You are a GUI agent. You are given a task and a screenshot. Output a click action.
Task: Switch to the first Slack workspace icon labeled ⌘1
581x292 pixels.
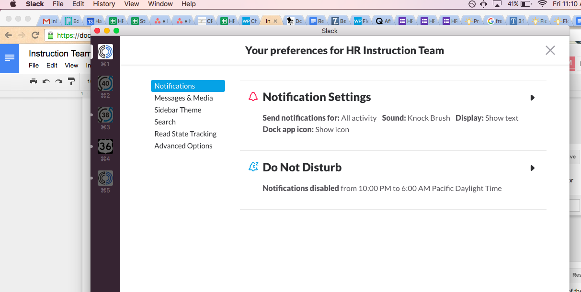(x=105, y=52)
